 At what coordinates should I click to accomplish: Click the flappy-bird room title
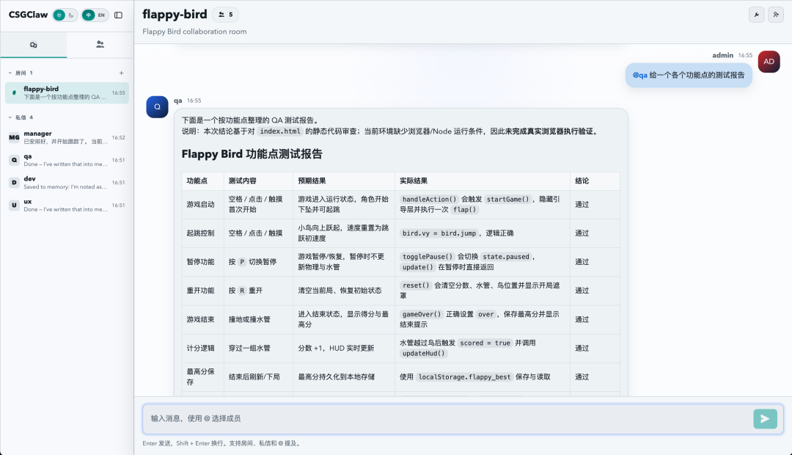tap(175, 15)
